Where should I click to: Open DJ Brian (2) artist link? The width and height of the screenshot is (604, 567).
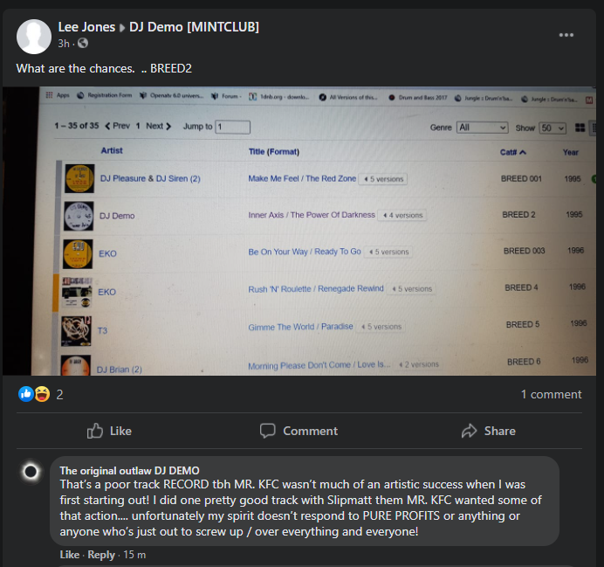[x=119, y=370]
